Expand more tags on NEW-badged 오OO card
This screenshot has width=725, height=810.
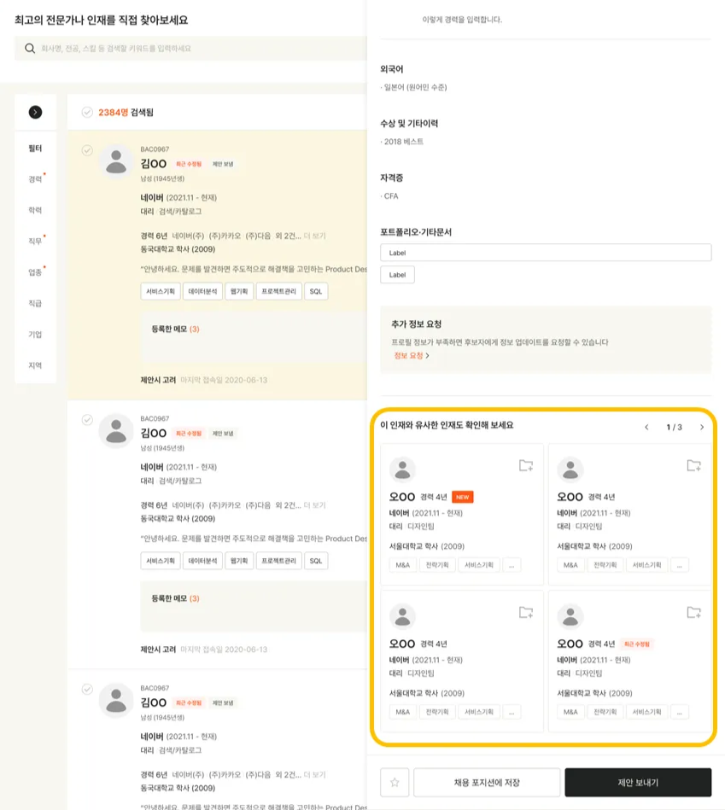tap(512, 565)
